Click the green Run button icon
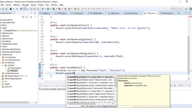192x108 pixels. click(48, 9)
